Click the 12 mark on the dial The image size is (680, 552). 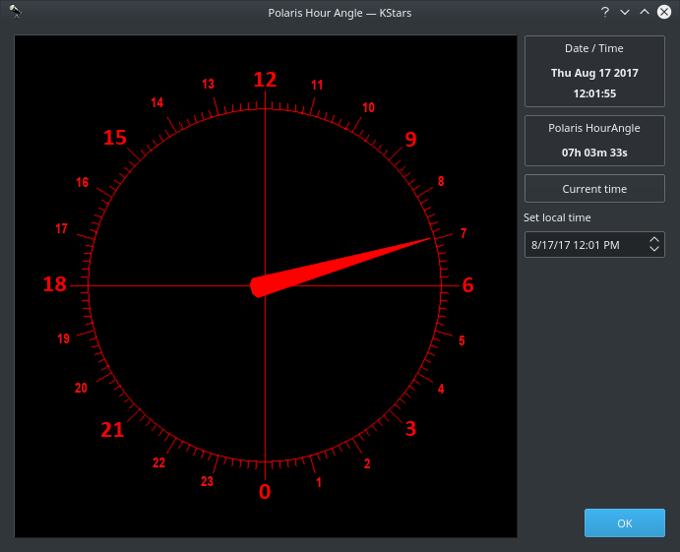(x=265, y=80)
